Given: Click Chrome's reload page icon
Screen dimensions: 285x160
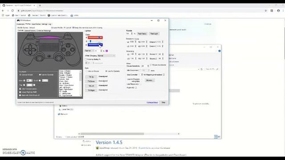Looking at the screenshot, I should point(12,11).
